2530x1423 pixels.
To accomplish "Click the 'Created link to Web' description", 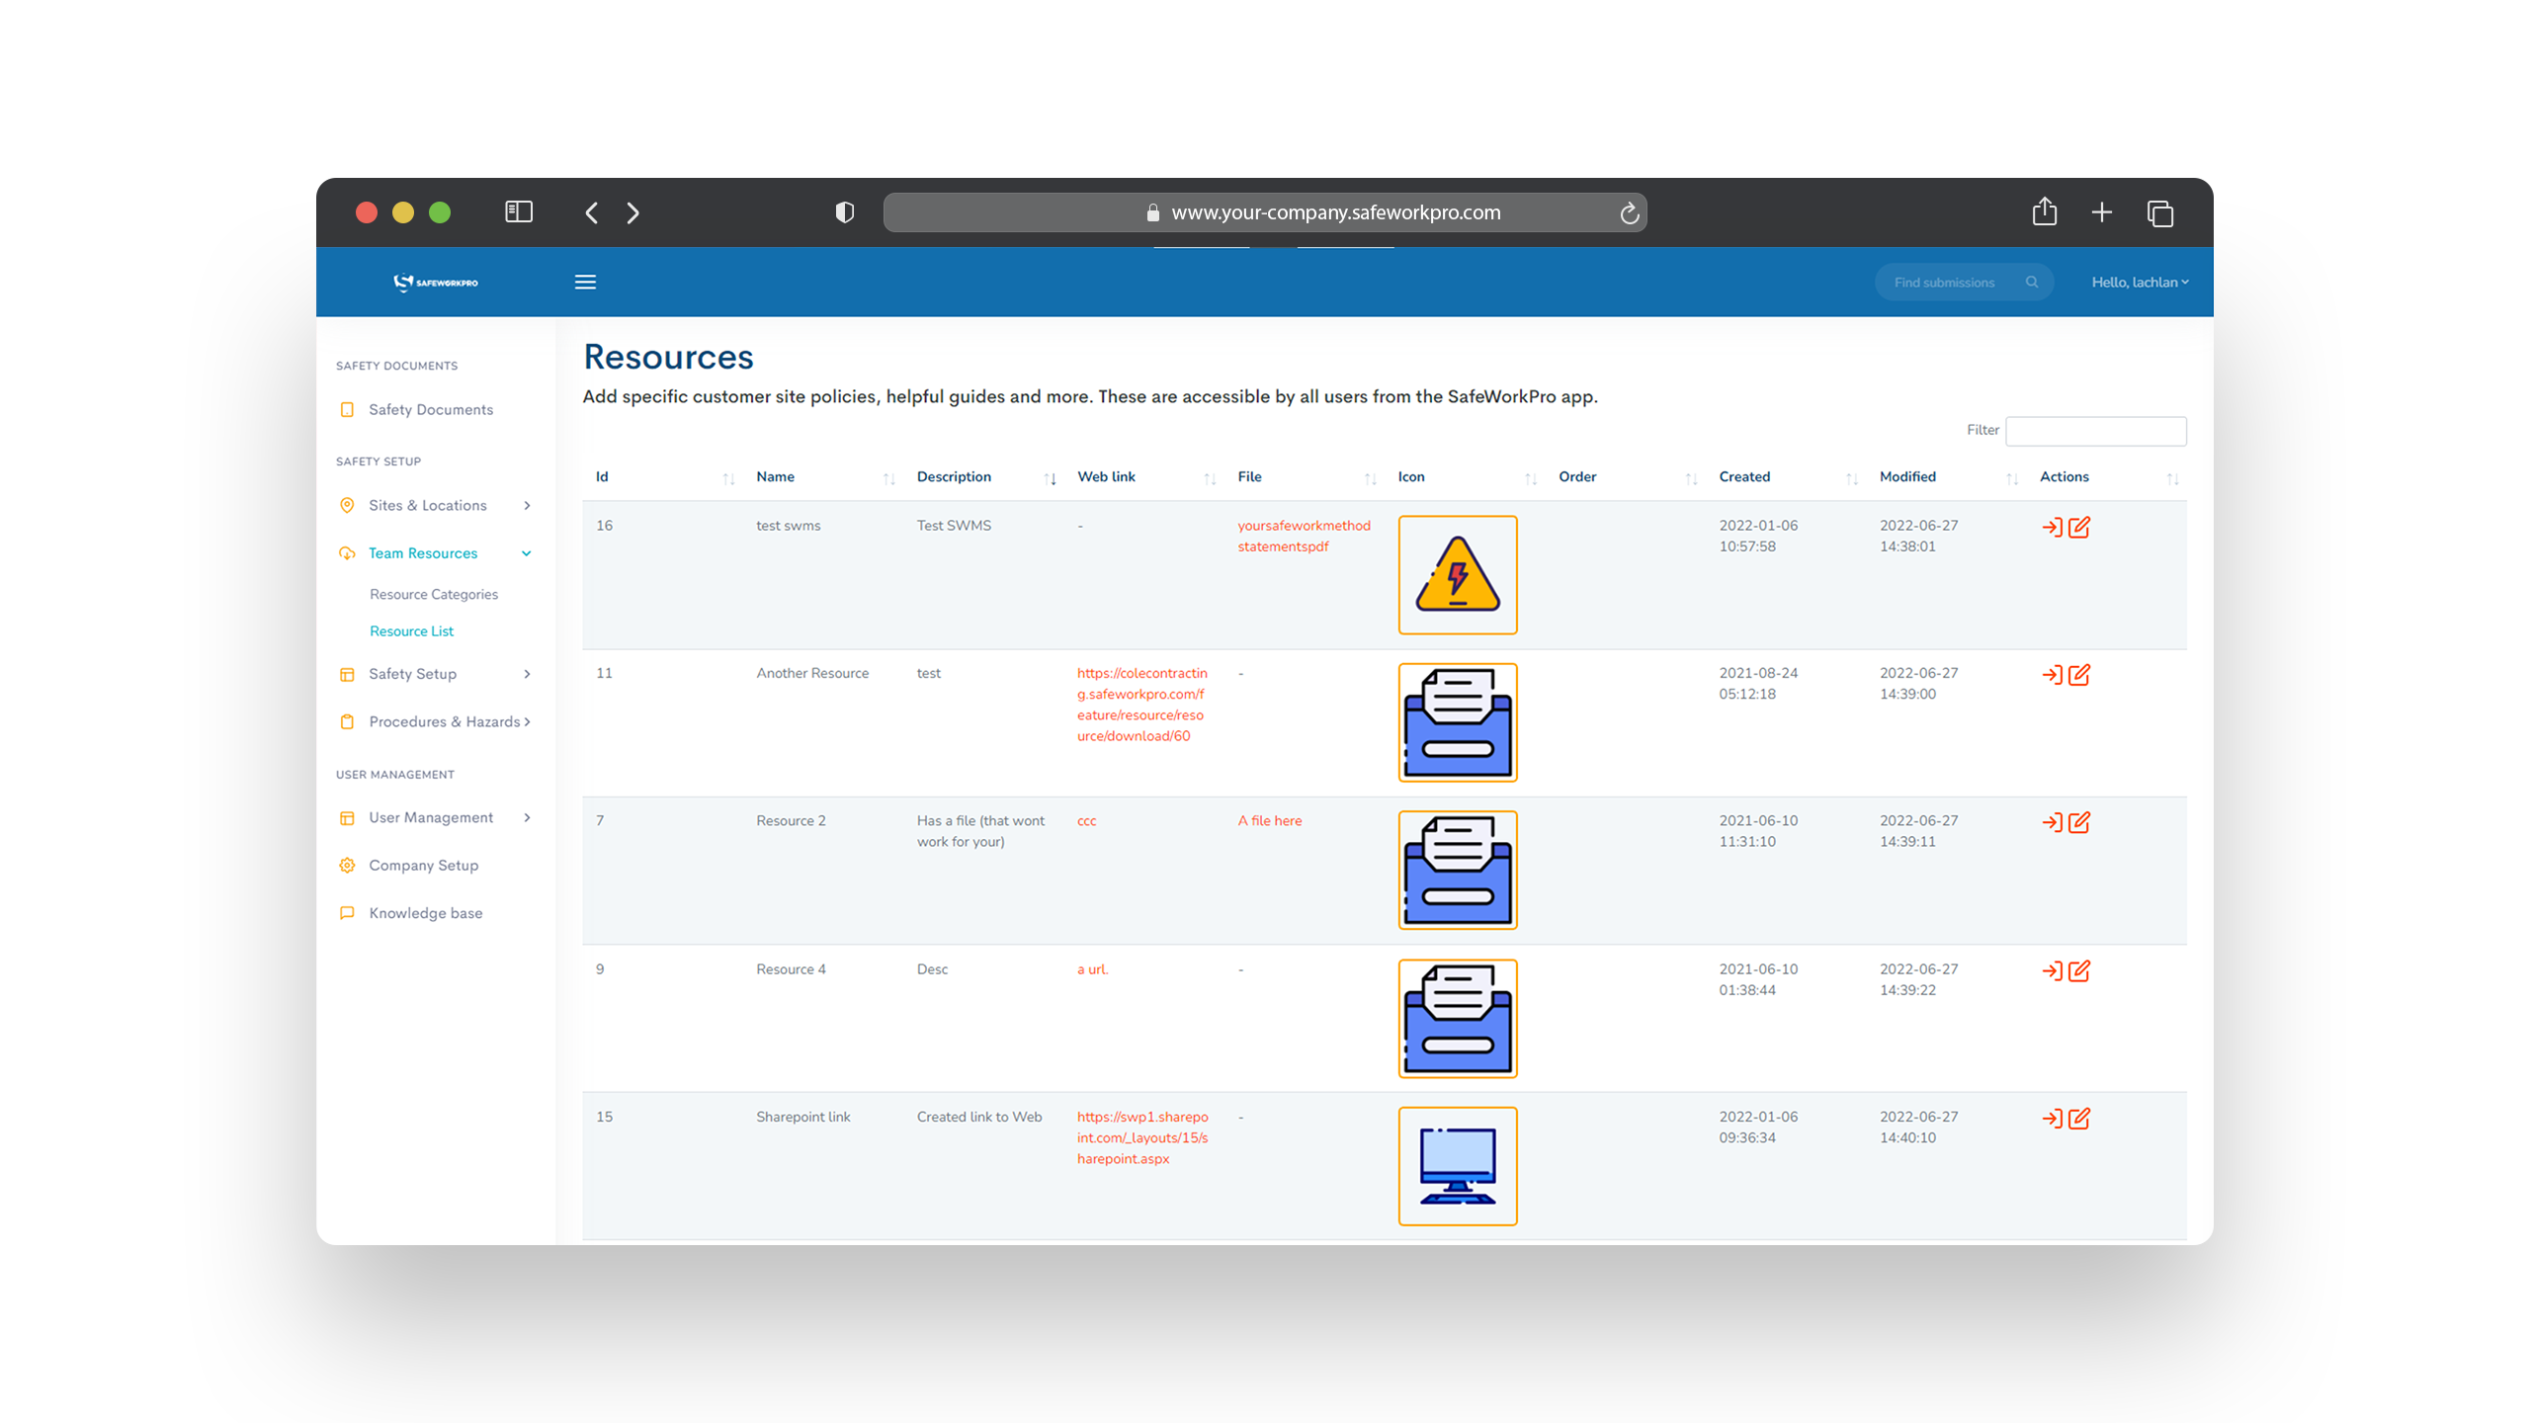I will [979, 1118].
